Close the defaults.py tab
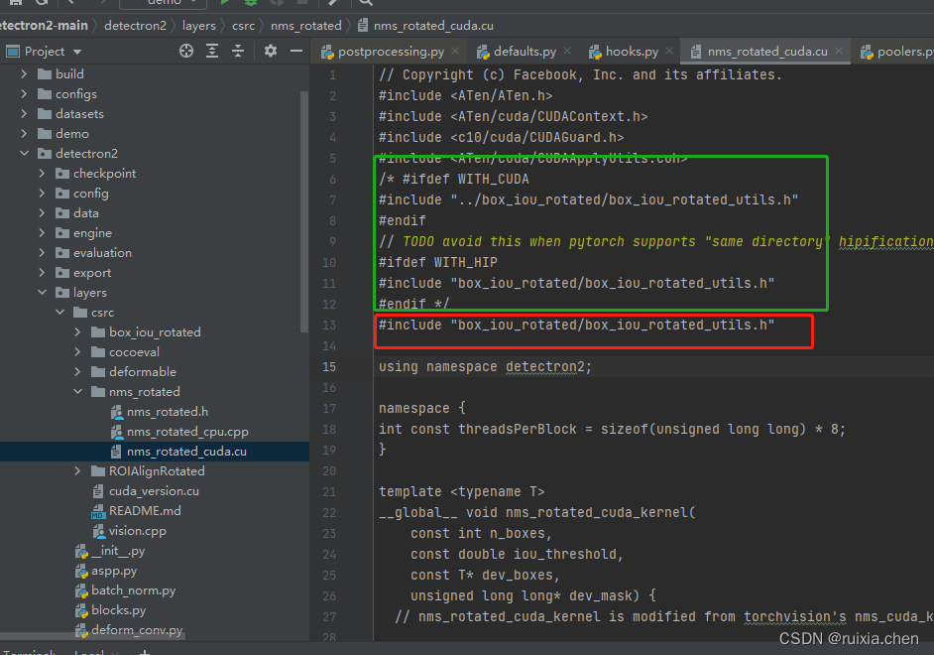 [567, 51]
